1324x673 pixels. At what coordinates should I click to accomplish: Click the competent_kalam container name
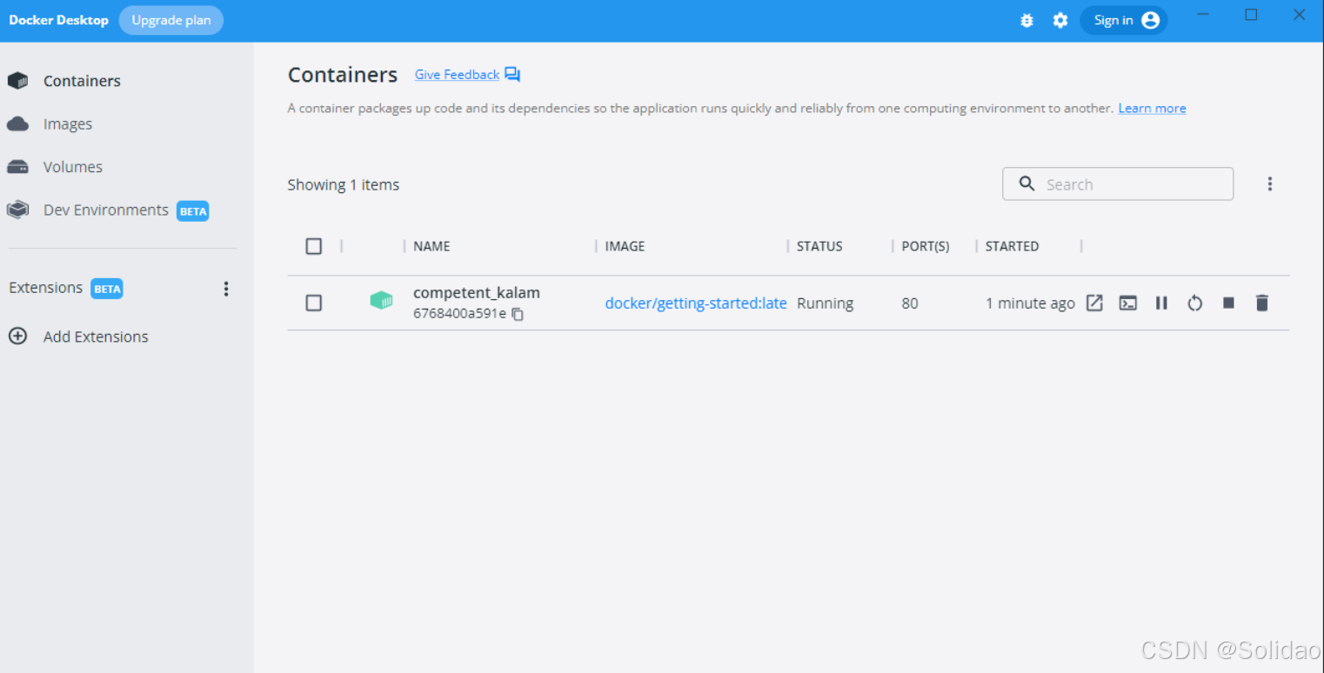pyautogui.click(x=477, y=293)
